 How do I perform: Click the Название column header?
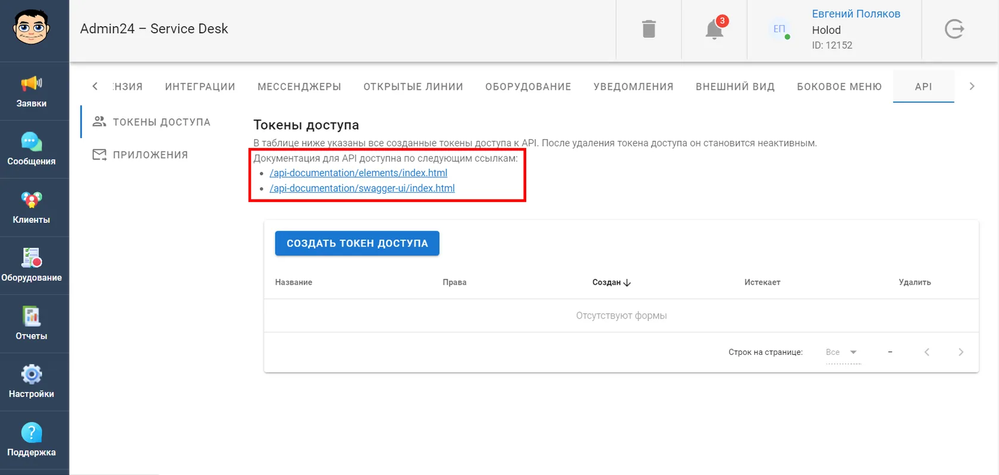(293, 282)
